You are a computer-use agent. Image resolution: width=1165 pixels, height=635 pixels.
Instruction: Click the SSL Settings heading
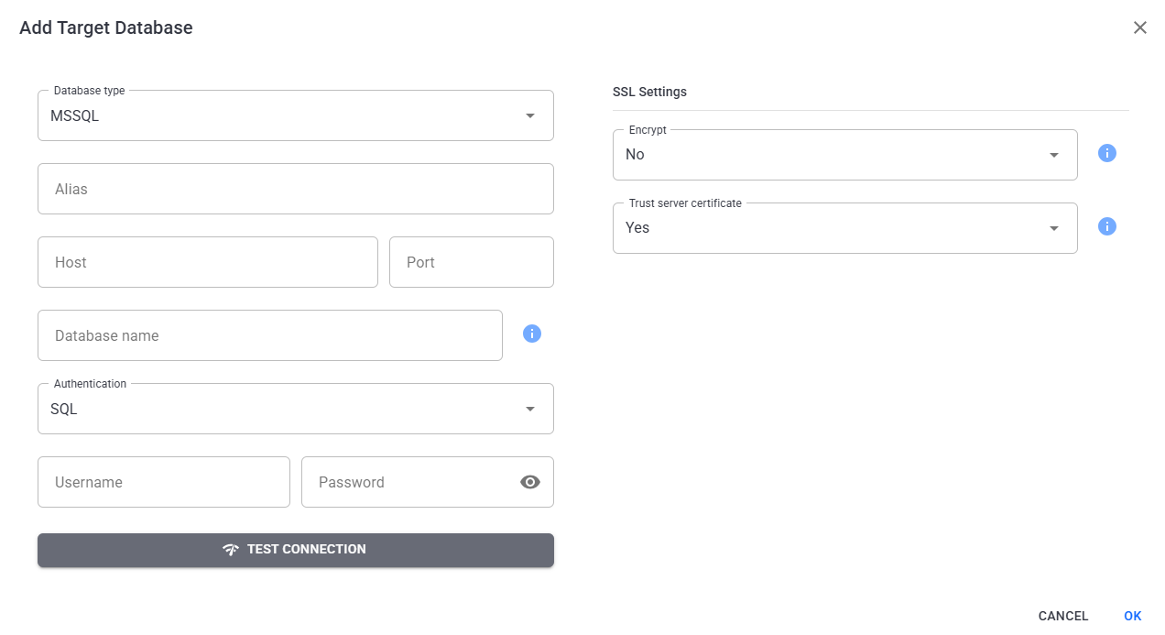pyautogui.click(x=649, y=92)
